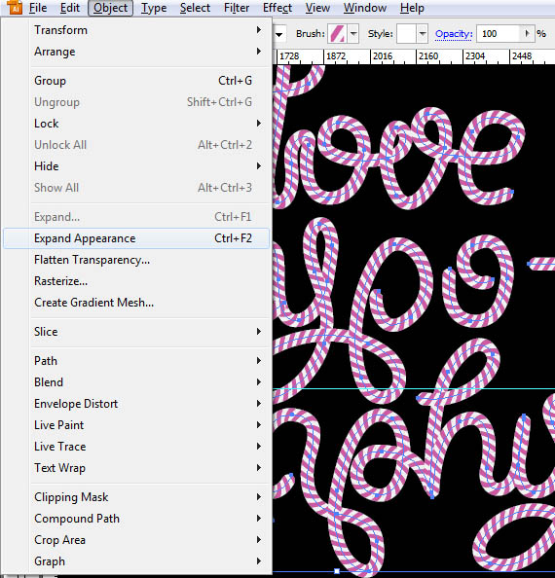Click the Style swatch box
Screen dimensions: 555x578
tap(406, 34)
